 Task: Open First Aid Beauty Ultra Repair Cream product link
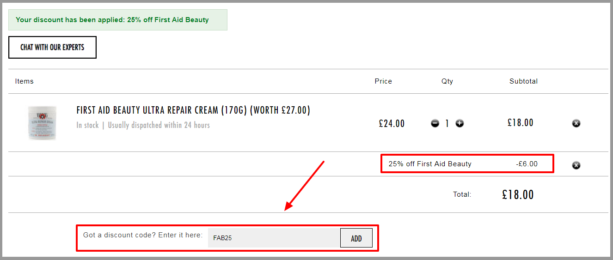(x=193, y=110)
